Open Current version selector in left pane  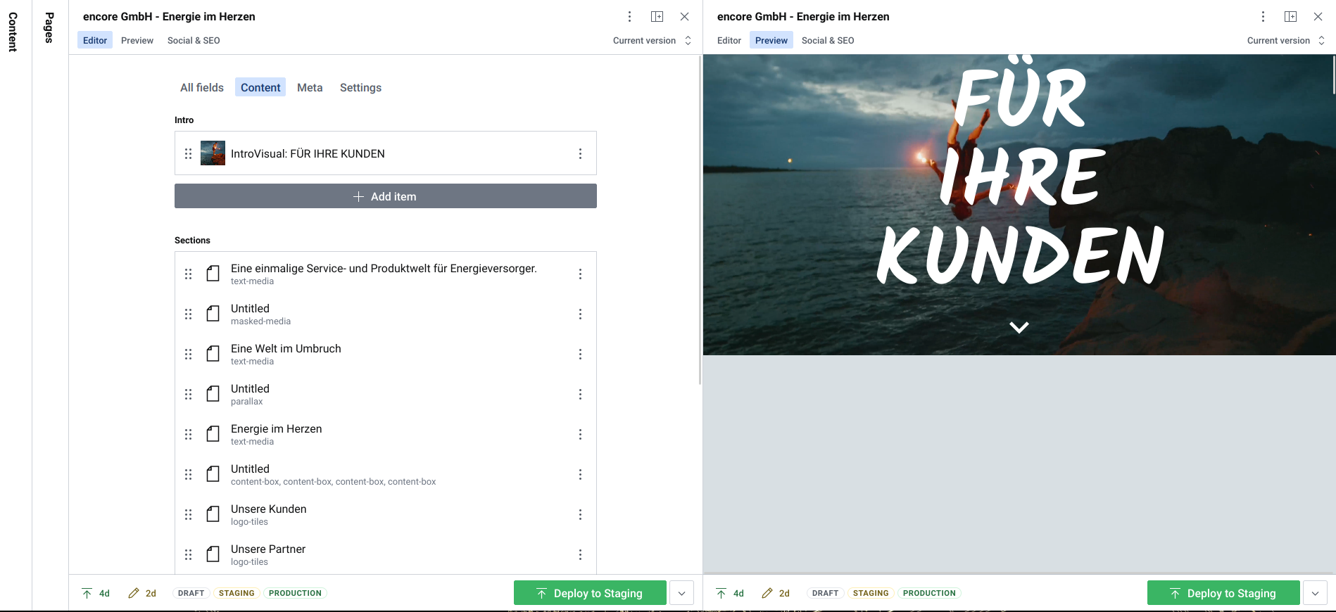[x=652, y=40]
